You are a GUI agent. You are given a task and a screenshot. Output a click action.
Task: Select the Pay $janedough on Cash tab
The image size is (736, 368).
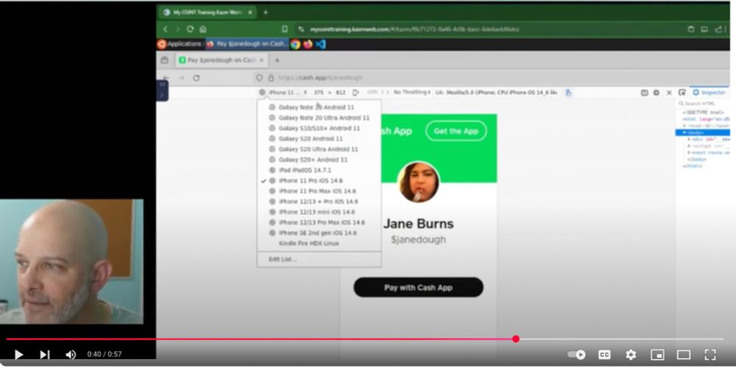[x=221, y=60]
